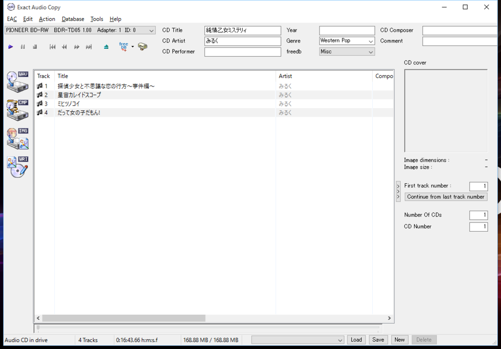The width and height of the screenshot is (501, 349).
Task: Skip to previous track button
Action: [x=52, y=47]
